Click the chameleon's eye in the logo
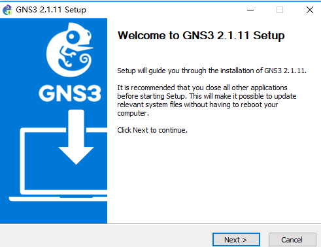This screenshot has width=321, height=247. point(72,36)
